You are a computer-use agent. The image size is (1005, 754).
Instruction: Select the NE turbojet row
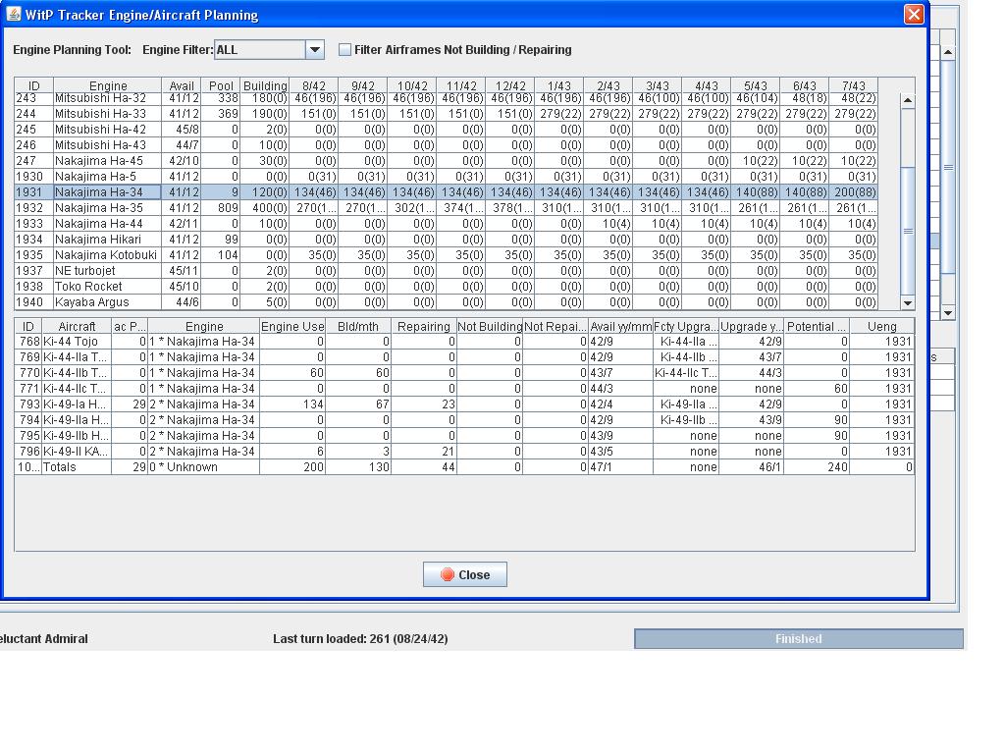[447, 271]
